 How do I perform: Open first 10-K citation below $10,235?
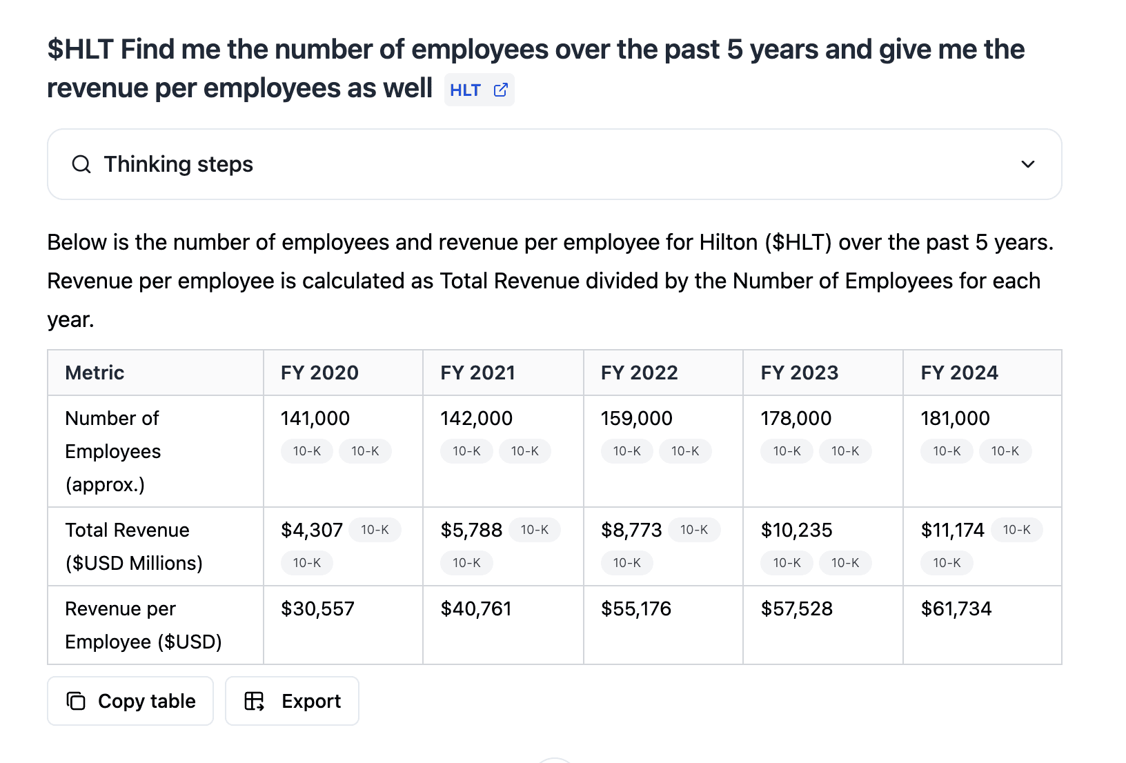(787, 563)
